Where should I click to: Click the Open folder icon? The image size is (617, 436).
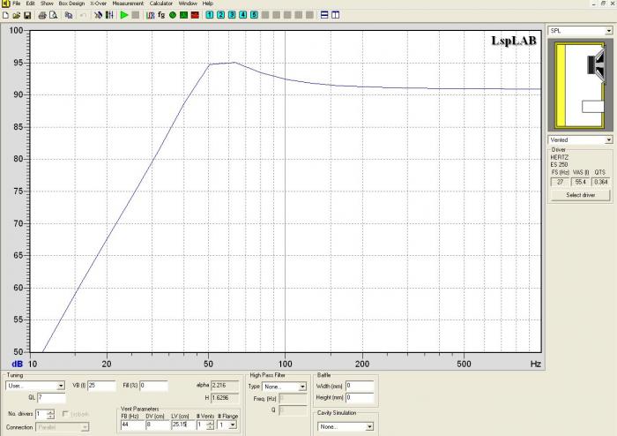16,15
